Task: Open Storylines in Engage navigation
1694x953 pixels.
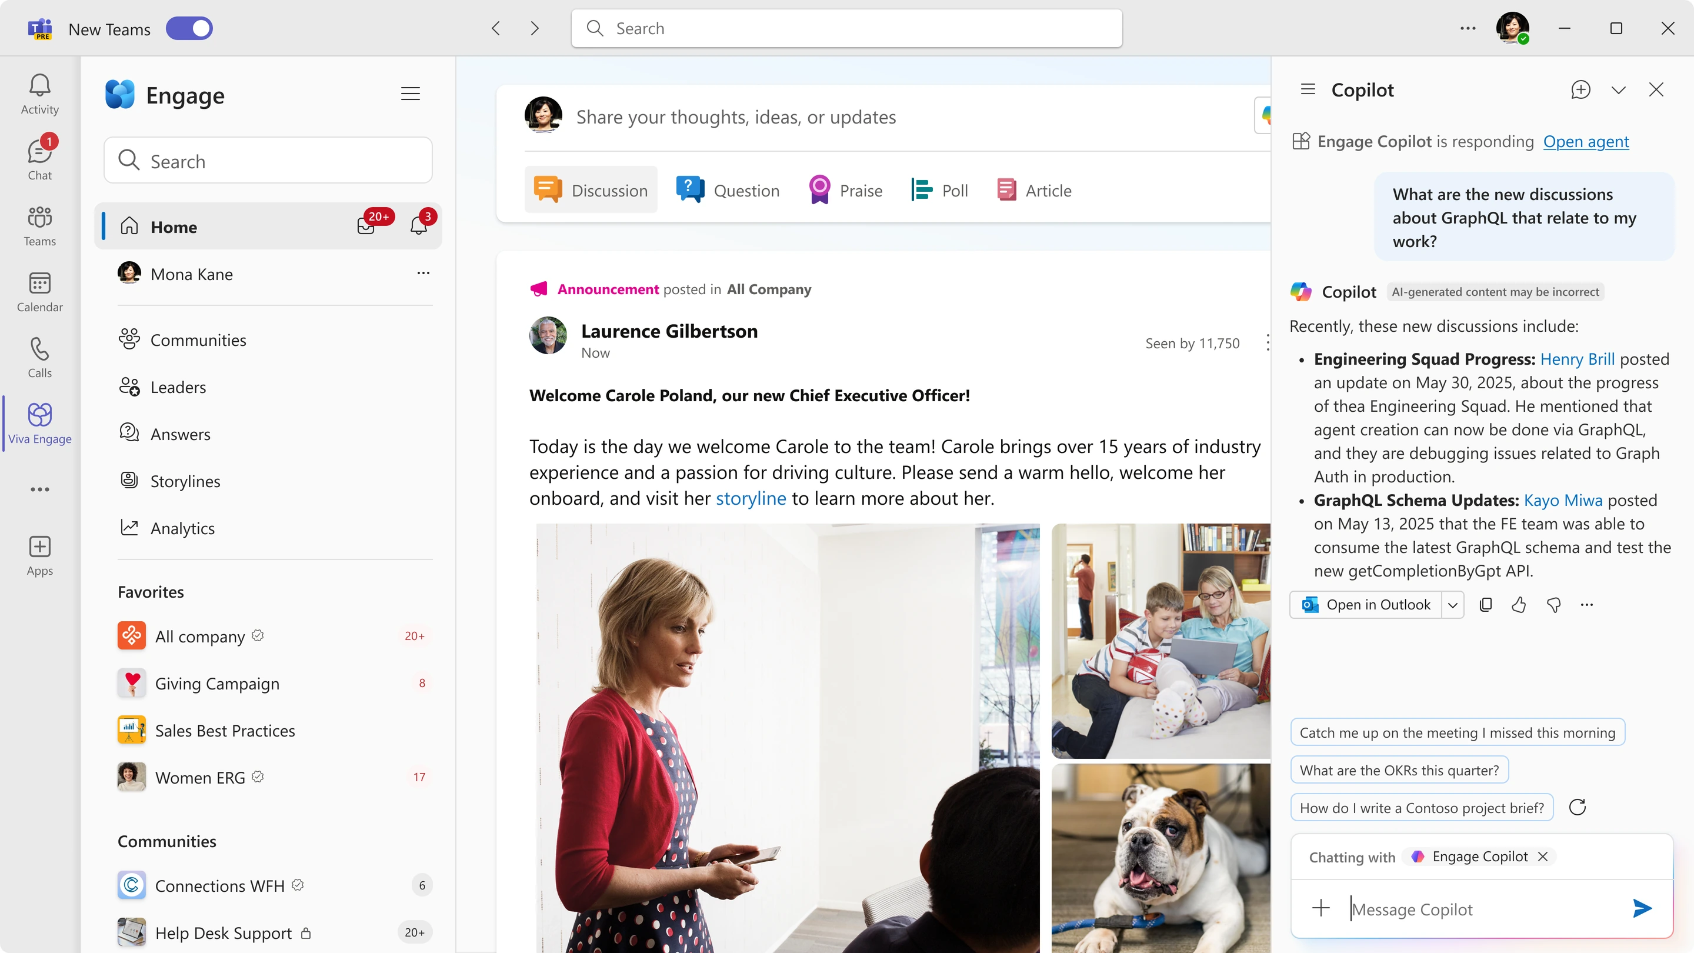Action: click(x=169, y=481)
